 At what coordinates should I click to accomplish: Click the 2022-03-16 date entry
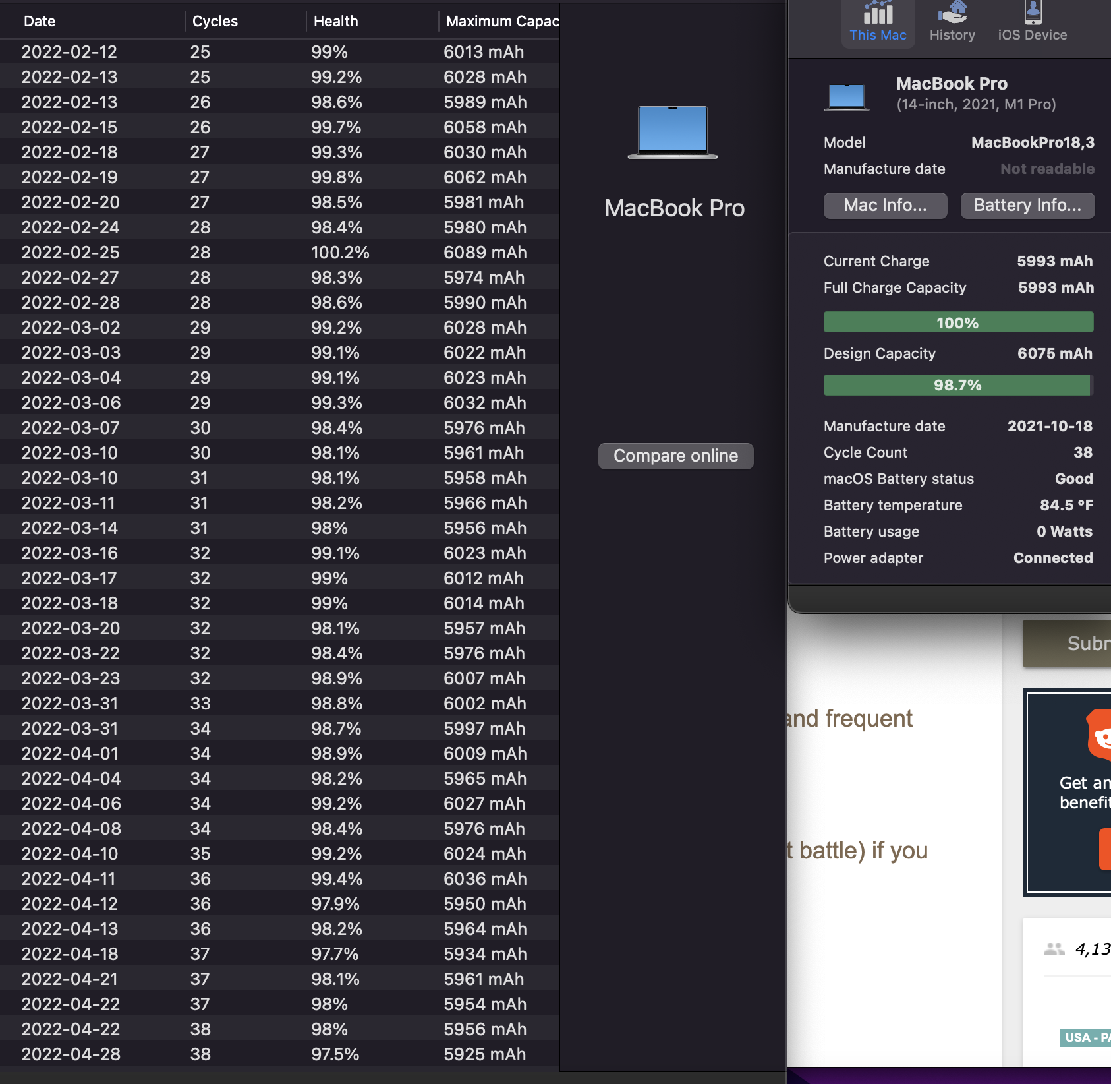pos(69,553)
